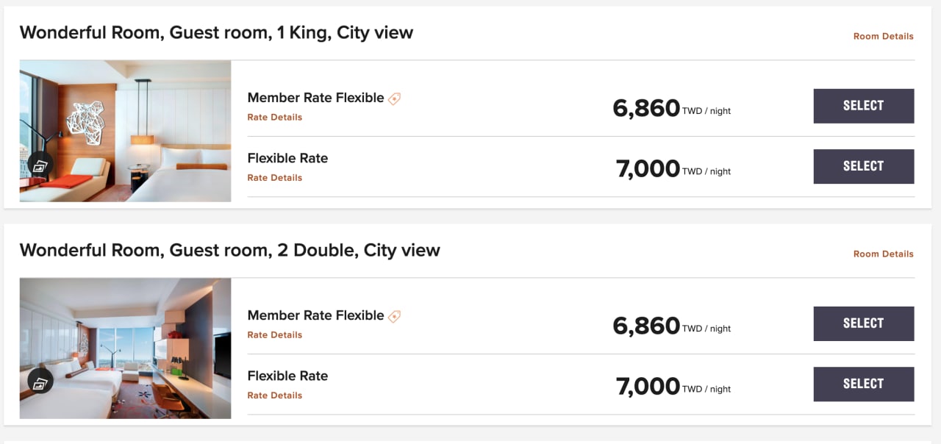Click the 2 Double City view room title
The height and width of the screenshot is (444, 941).
click(x=229, y=250)
